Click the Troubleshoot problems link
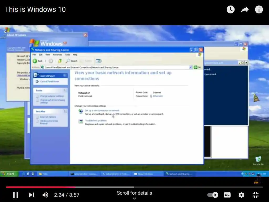The height and width of the screenshot is (202, 269). pyautogui.click(x=96, y=120)
